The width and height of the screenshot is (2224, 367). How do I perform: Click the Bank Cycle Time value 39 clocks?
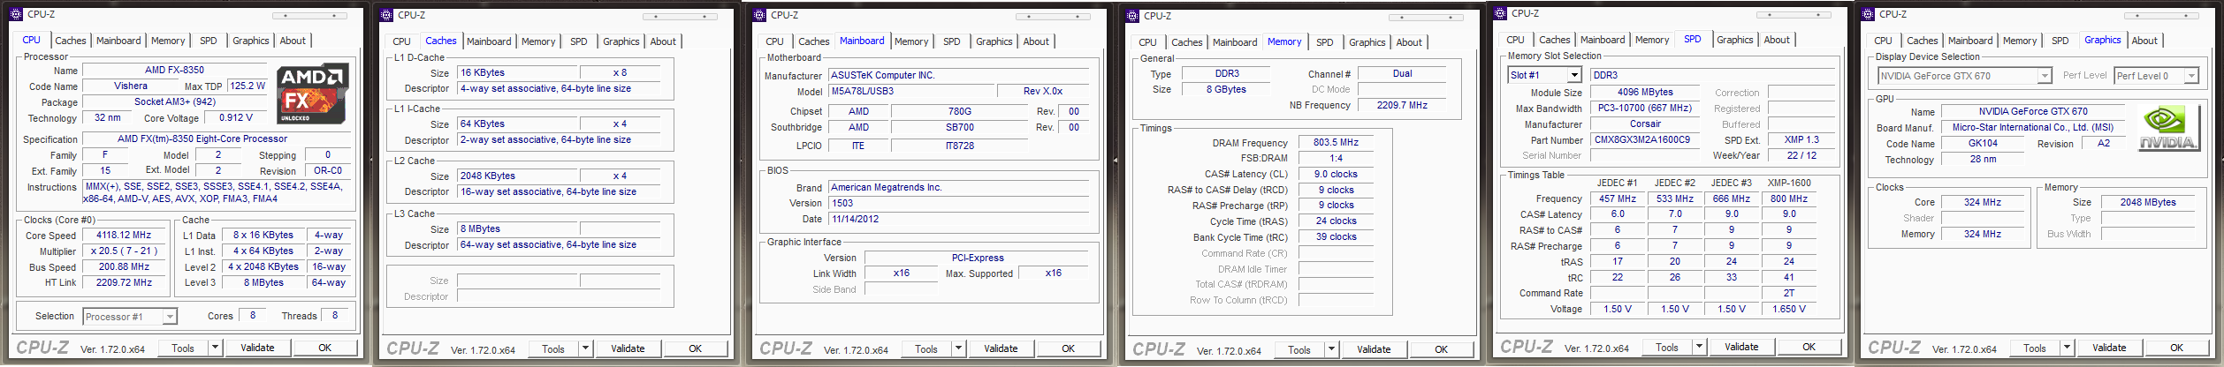1336,236
